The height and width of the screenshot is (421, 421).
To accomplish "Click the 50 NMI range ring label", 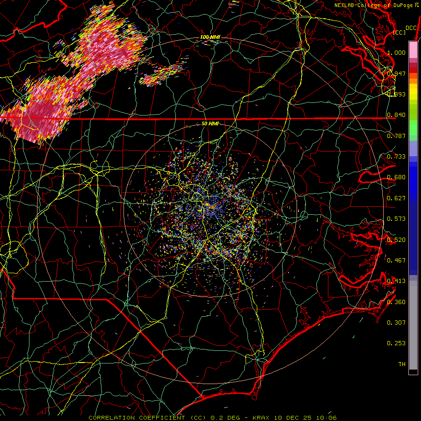I will point(210,124).
